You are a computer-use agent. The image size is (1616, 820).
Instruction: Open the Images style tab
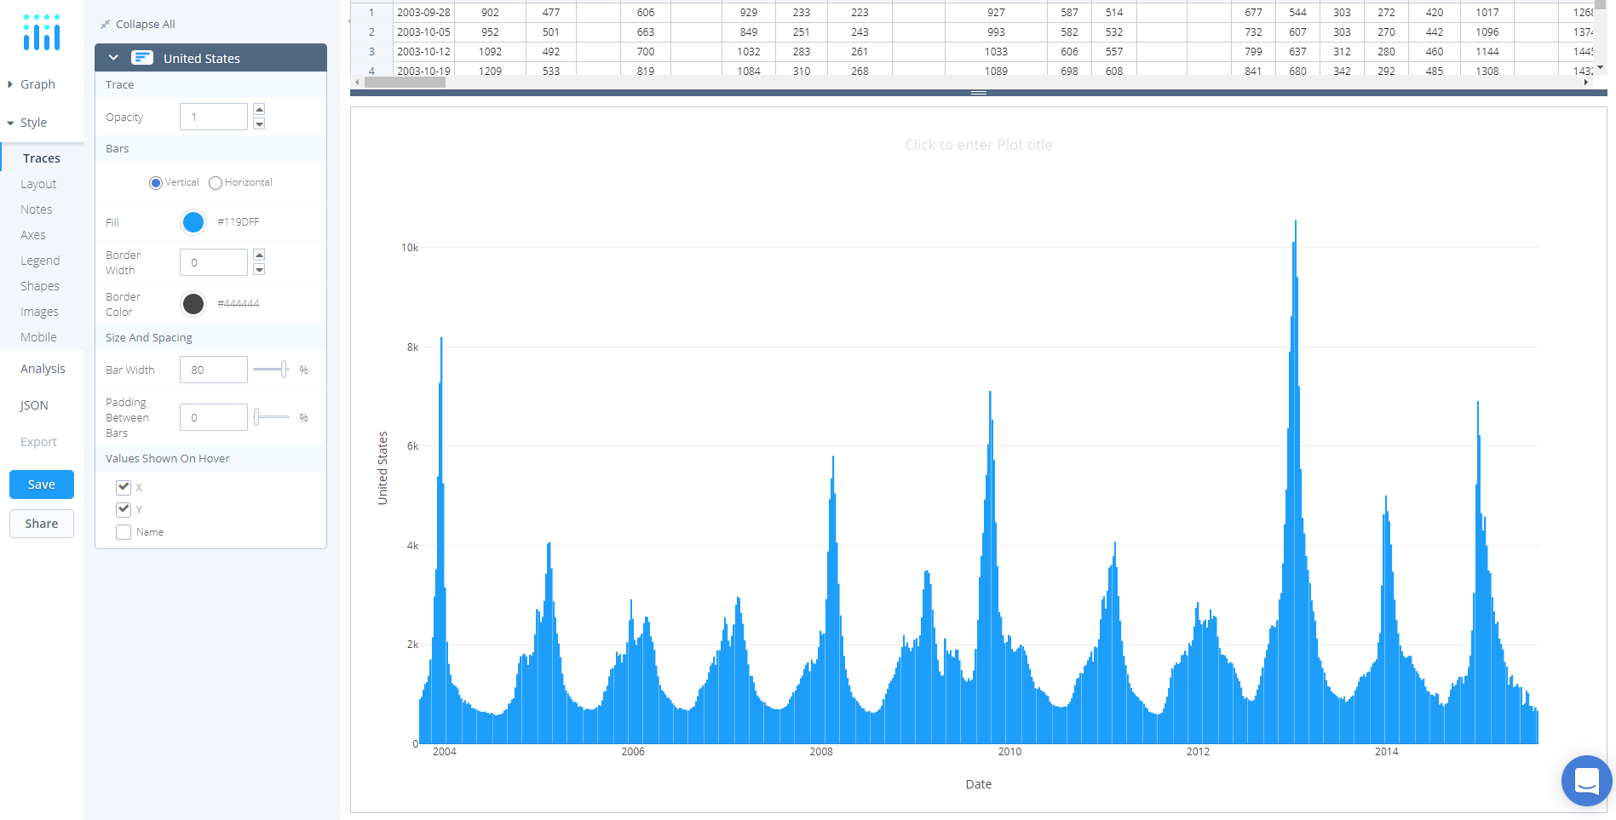pyautogui.click(x=39, y=312)
